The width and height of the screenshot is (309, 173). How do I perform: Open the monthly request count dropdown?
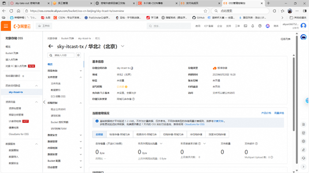click(204, 143)
